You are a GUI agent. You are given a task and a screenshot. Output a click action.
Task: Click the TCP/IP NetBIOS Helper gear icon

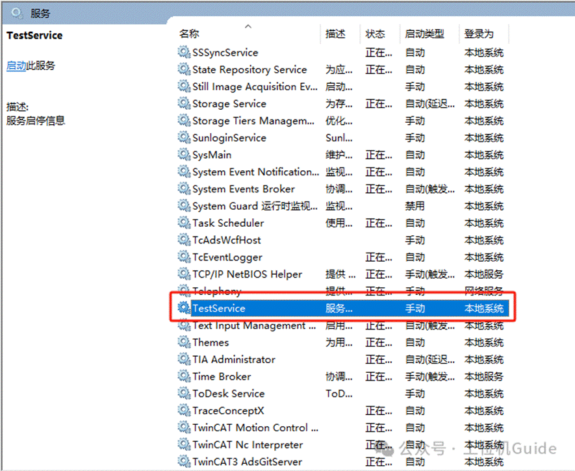pos(184,274)
